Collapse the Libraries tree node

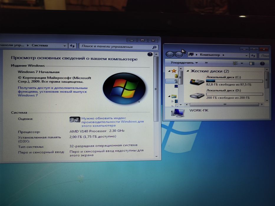[169, 96]
